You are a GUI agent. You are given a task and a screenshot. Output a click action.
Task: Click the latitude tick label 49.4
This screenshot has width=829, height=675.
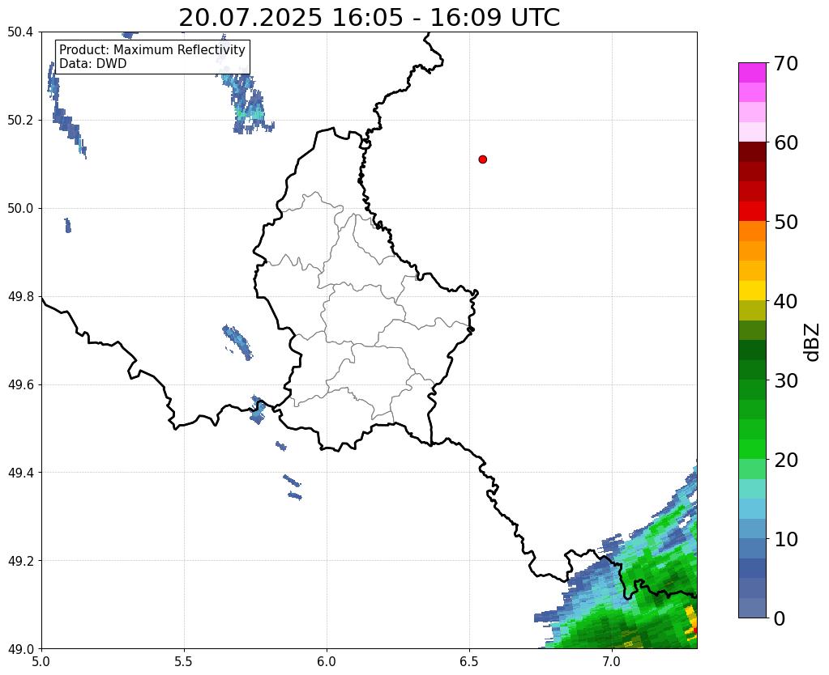(x=20, y=473)
